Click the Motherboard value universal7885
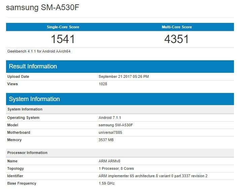Viewport: 240px width, 192px height. coord(110,133)
